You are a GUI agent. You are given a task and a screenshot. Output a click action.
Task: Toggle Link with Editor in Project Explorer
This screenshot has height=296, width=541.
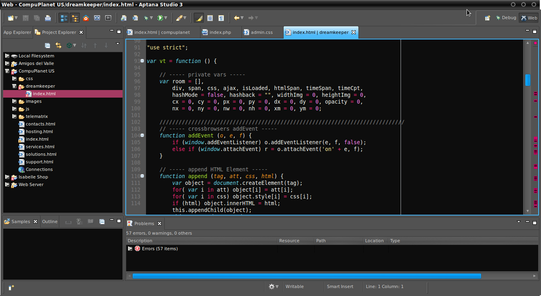(58, 45)
